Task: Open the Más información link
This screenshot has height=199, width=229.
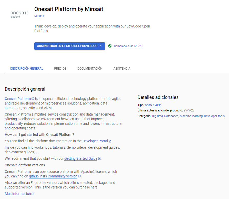Action: pos(18,194)
